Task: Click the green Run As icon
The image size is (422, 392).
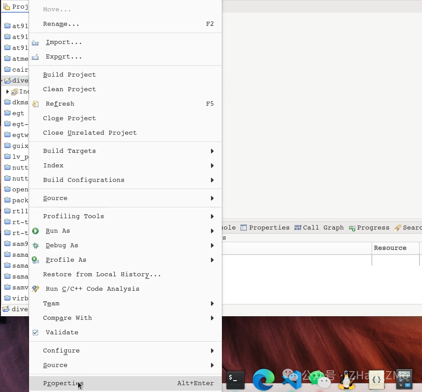Action: click(x=35, y=231)
